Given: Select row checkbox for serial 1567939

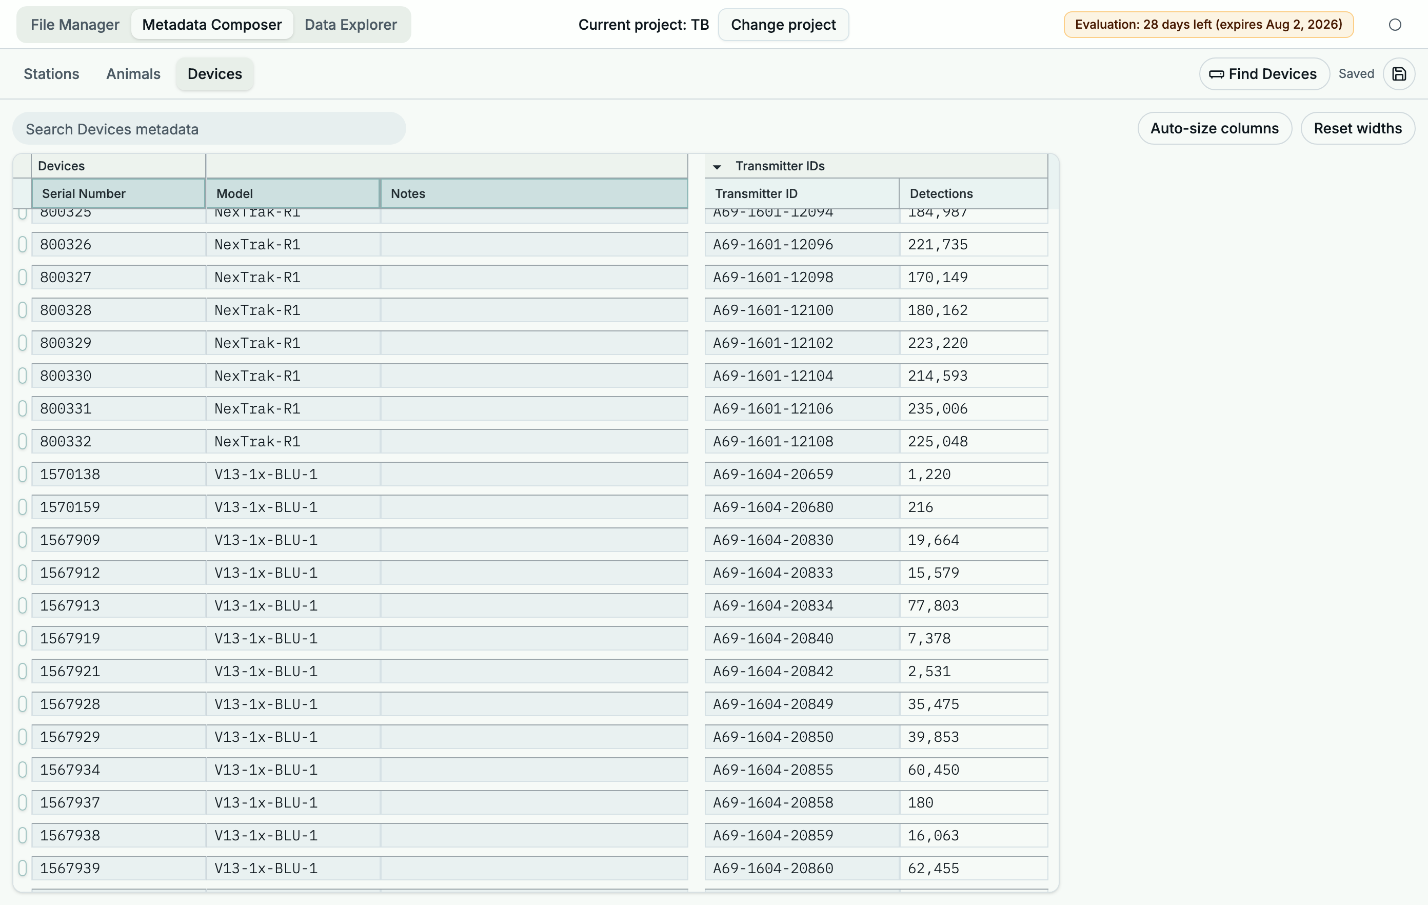Looking at the screenshot, I should 23,868.
